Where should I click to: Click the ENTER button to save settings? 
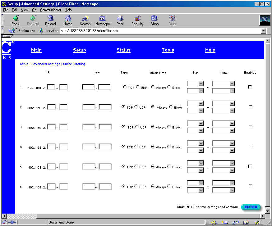pyautogui.click(x=251, y=207)
